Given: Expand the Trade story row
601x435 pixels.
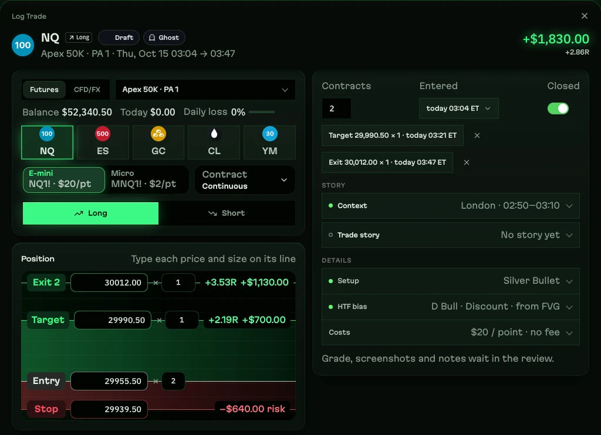Looking at the screenshot, I should coord(451,235).
